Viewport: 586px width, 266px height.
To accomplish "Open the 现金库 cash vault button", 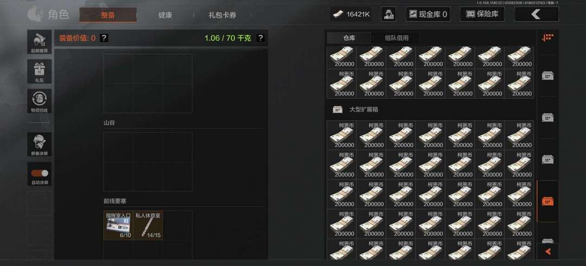I will (428, 14).
